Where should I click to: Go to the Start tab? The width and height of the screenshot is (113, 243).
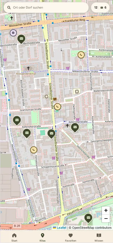tap(14, 237)
